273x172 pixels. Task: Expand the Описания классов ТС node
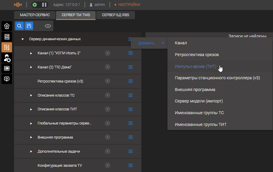[31, 95]
